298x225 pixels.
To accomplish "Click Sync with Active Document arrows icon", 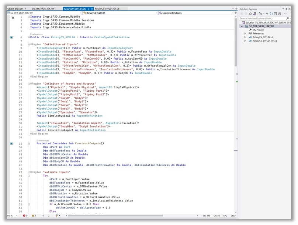I will coord(267,14).
